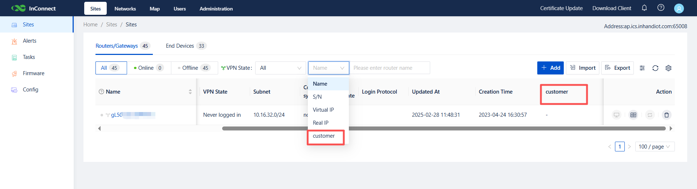Click the device details icon in Action column
The width and height of the screenshot is (697, 189).
(x=633, y=115)
